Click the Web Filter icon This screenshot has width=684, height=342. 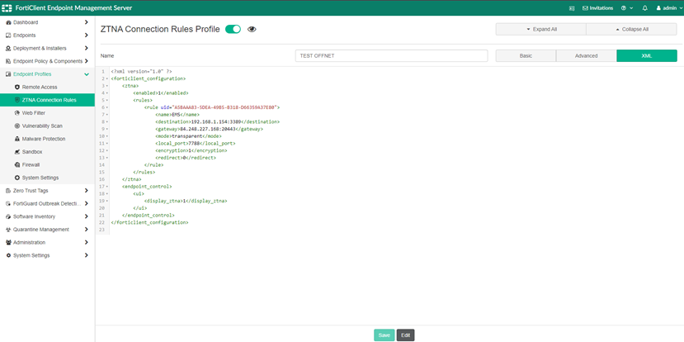point(17,112)
